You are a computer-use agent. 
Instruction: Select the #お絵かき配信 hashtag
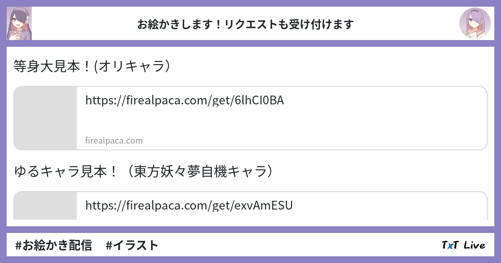[x=53, y=245]
